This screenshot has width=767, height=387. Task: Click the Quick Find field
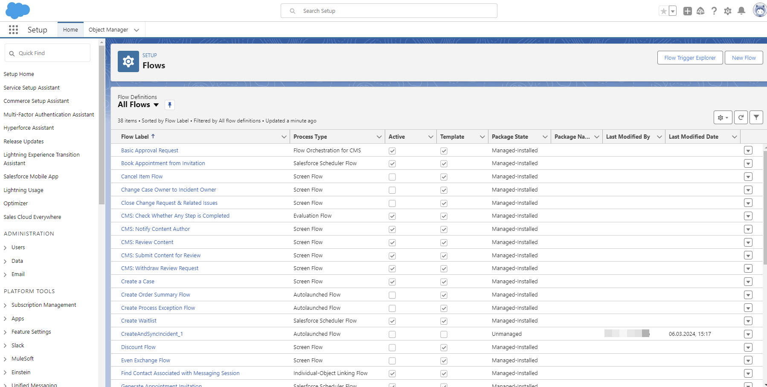47,53
